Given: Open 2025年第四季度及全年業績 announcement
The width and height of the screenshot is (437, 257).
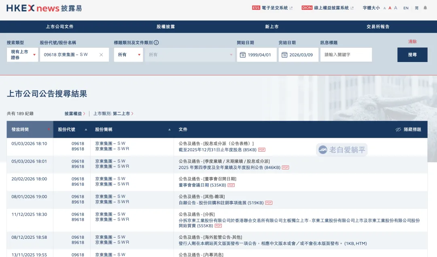Looking at the screenshot, I should [x=229, y=167].
